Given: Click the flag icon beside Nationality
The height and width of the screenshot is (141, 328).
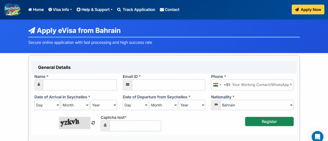Looking at the screenshot, I should point(216,105).
